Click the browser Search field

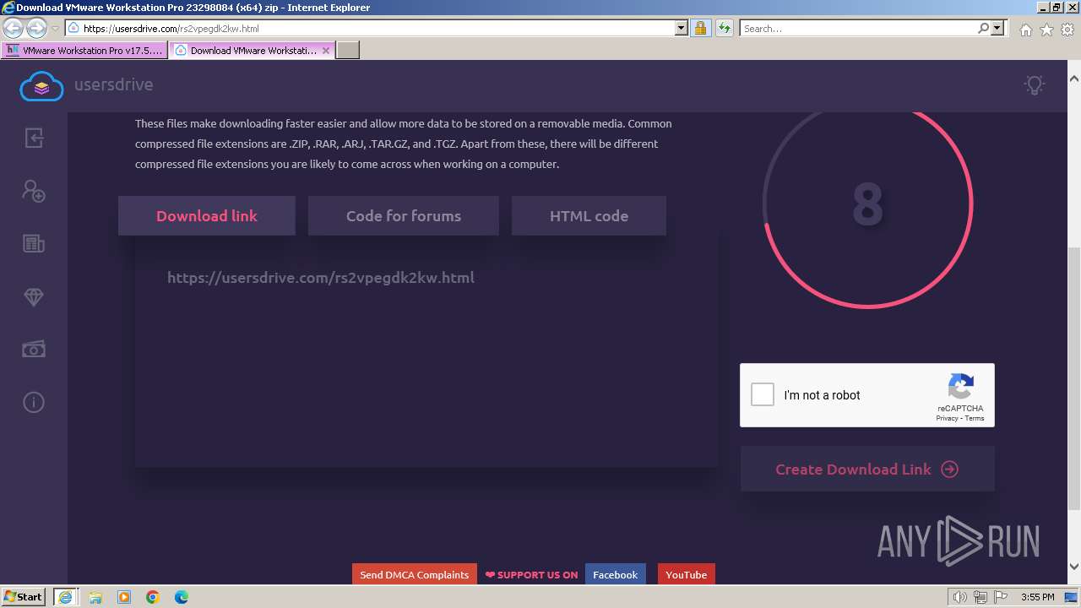(857, 28)
